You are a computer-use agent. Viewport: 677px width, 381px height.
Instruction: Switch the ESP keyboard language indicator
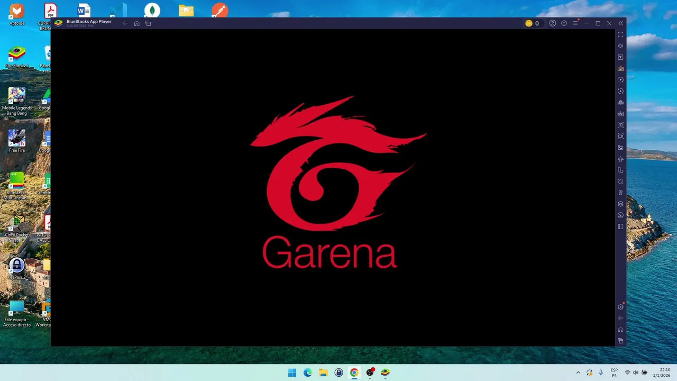tap(614, 373)
